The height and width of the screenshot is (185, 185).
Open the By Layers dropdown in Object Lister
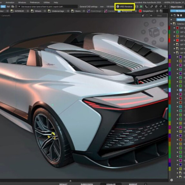[178, 11]
